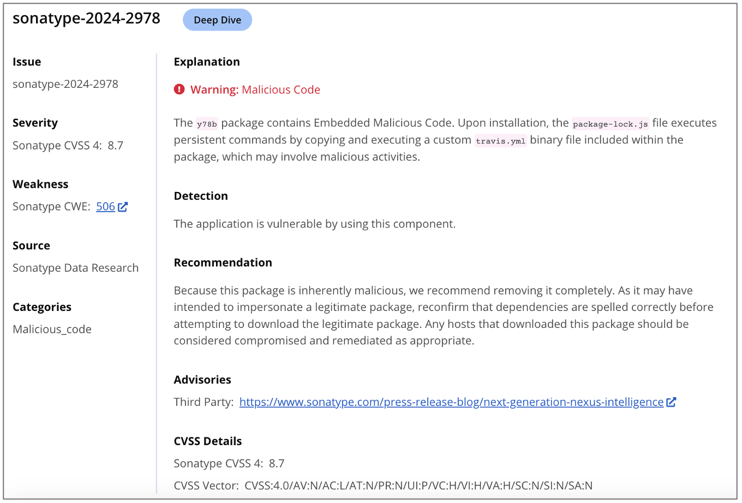This screenshot has width=742, height=503.
Task: Click the red warning exclamation icon
Action: coord(179,89)
